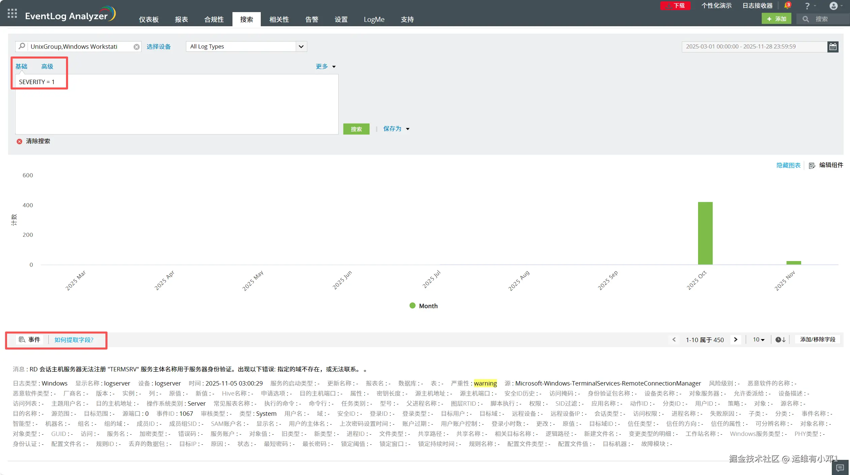Open the chat feedback icon
This screenshot has height=475, width=850.
coord(840,468)
